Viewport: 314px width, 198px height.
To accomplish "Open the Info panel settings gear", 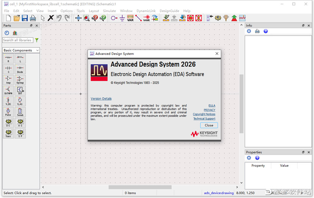I will [x=249, y=31].
